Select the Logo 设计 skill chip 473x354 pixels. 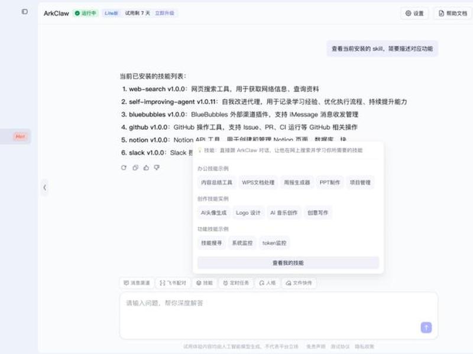(248, 213)
